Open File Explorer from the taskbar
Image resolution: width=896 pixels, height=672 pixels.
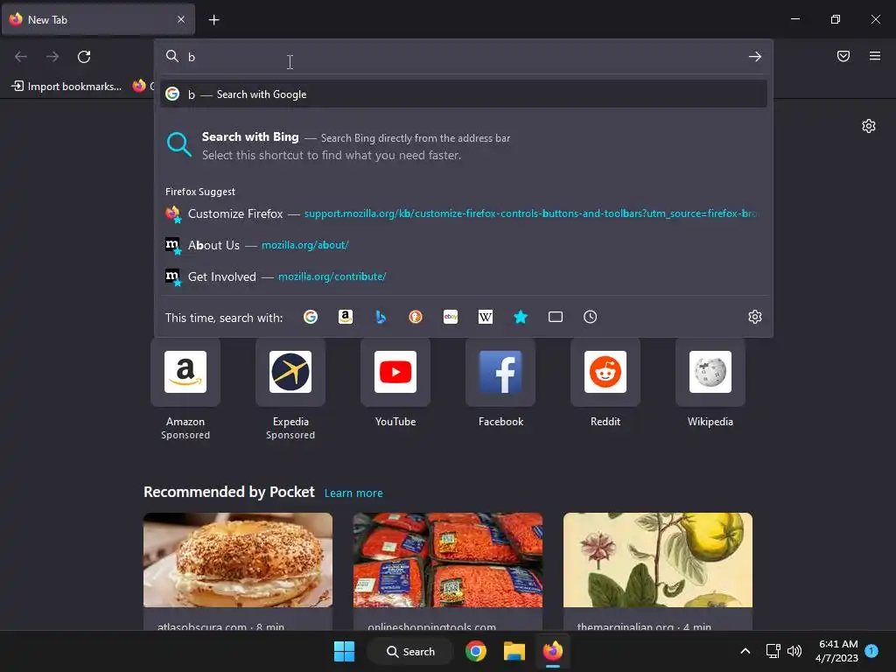pyautogui.click(x=514, y=651)
